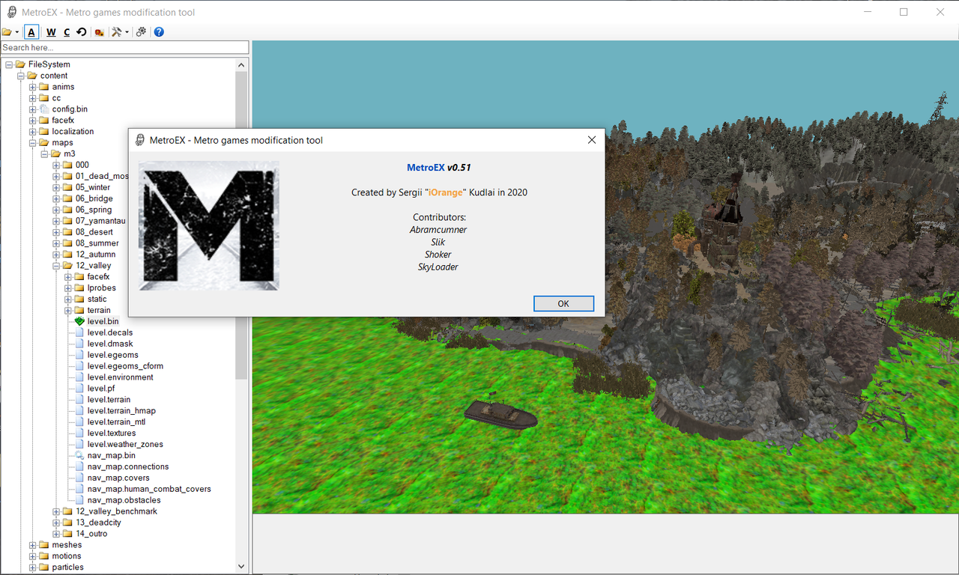Open the hammer and wrench tools icon

click(x=116, y=32)
